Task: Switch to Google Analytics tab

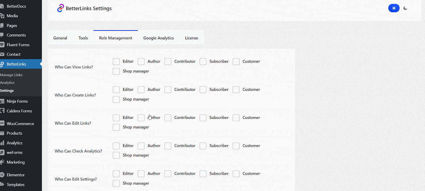Action: point(159,38)
